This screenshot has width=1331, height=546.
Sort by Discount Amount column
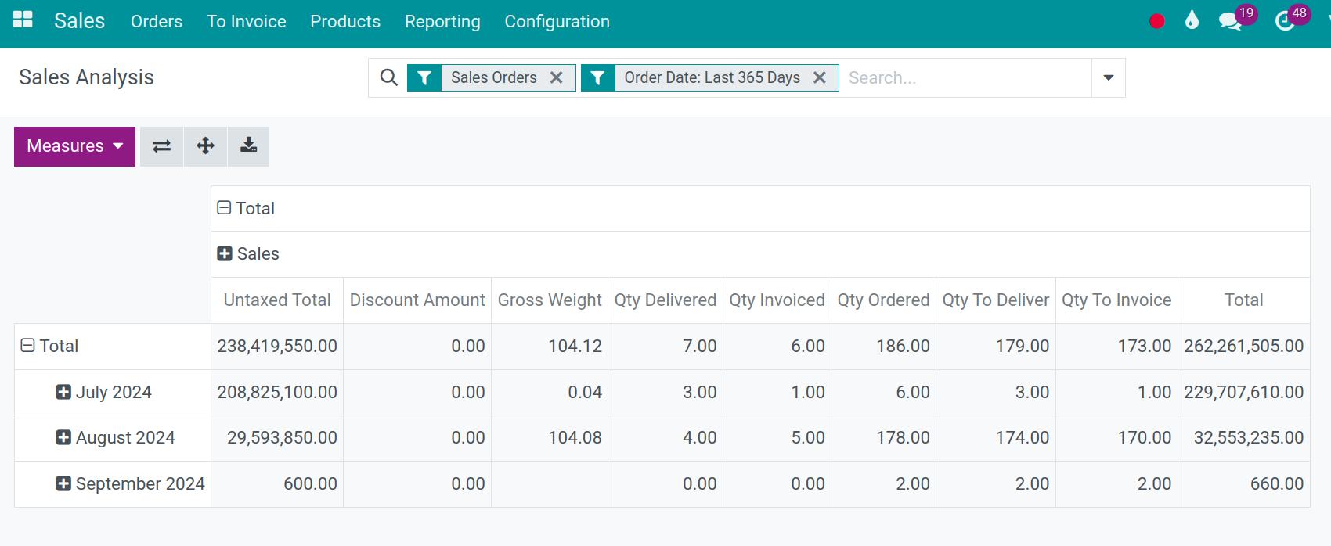[x=417, y=300]
